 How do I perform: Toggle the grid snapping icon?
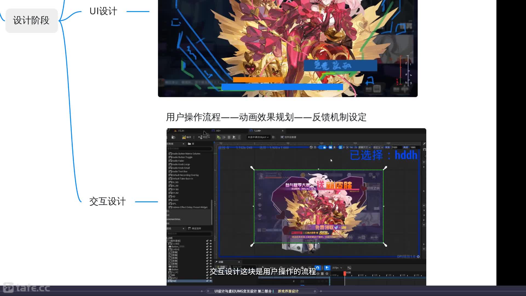(x=340, y=147)
